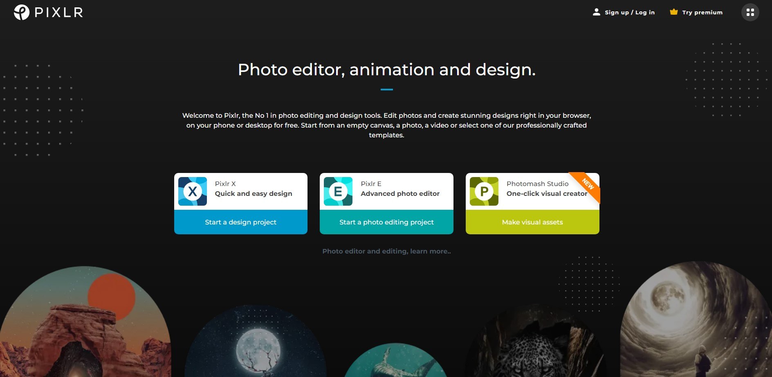The width and height of the screenshot is (772, 377).
Task: Click heading 'Photo editor, animation and design.'
Action: (x=386, y=70)
